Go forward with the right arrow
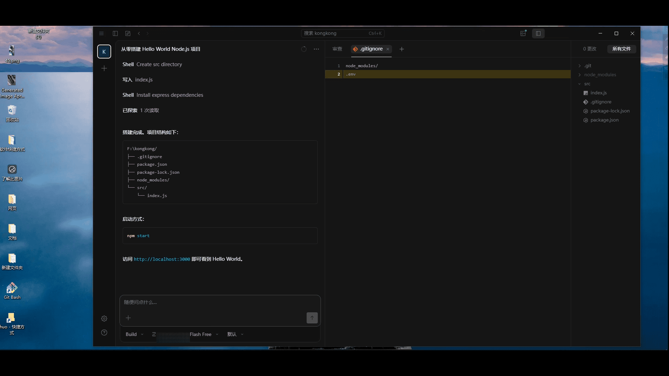 [147, 33]
